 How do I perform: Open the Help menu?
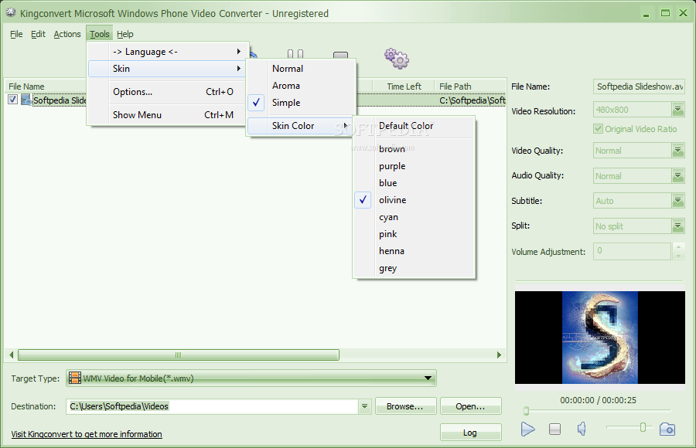pyautogui.click(x=125, y=34)
